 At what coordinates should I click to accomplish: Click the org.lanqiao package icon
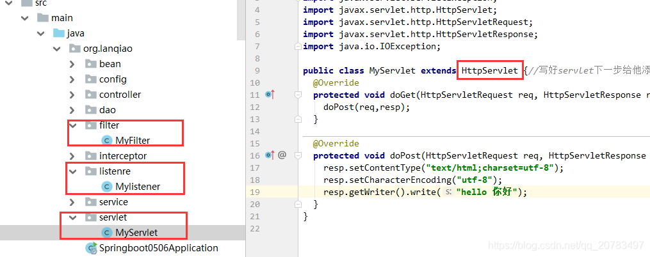(x=75, y=49)
